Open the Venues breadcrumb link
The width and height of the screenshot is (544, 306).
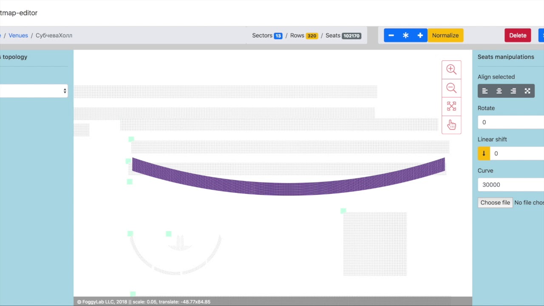(x=18, y=35)
